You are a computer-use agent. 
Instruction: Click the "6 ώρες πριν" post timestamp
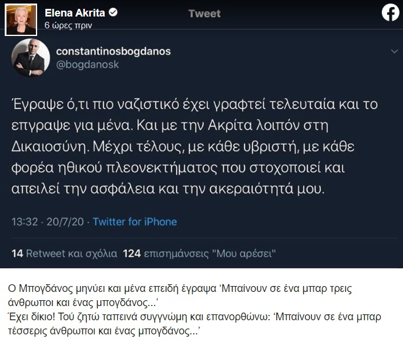[68, 26]
